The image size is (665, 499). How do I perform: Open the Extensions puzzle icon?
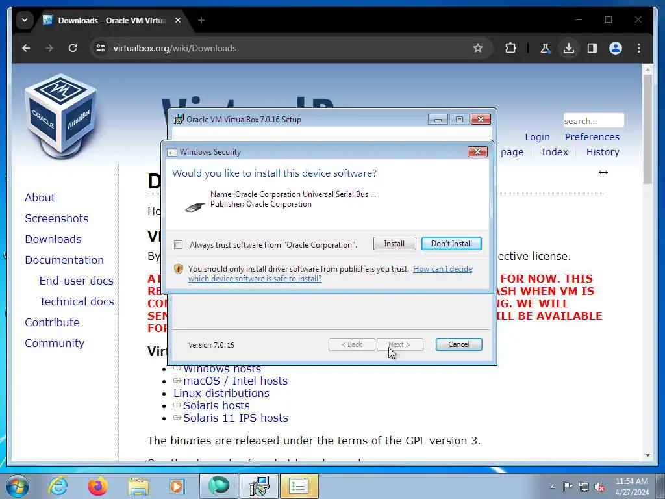(x=511, y=48)
